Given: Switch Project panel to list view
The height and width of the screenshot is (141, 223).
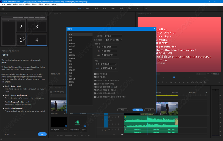Looking at the screenshot, I should point(54,136).
